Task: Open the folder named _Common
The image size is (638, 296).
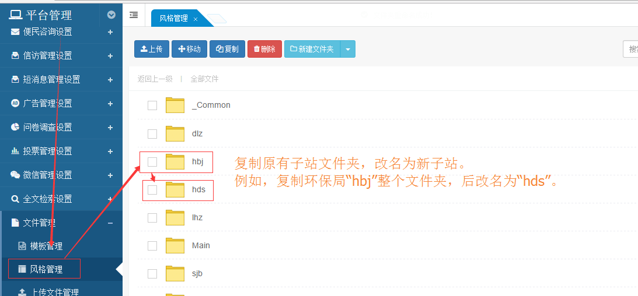Action: [211, 105]
